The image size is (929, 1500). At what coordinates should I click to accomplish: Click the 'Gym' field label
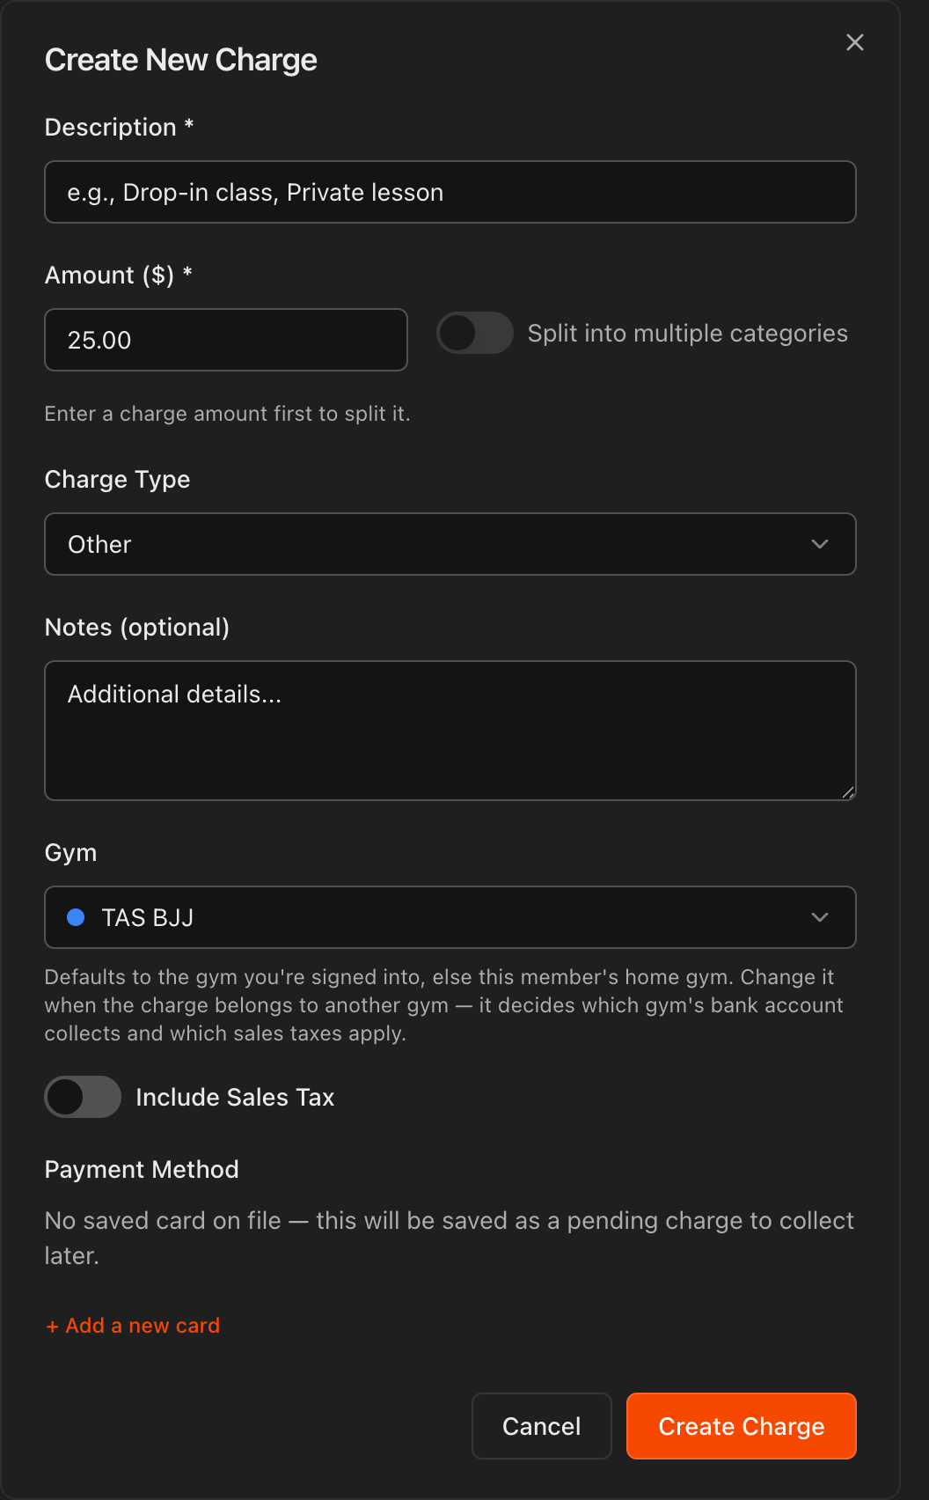71,852
